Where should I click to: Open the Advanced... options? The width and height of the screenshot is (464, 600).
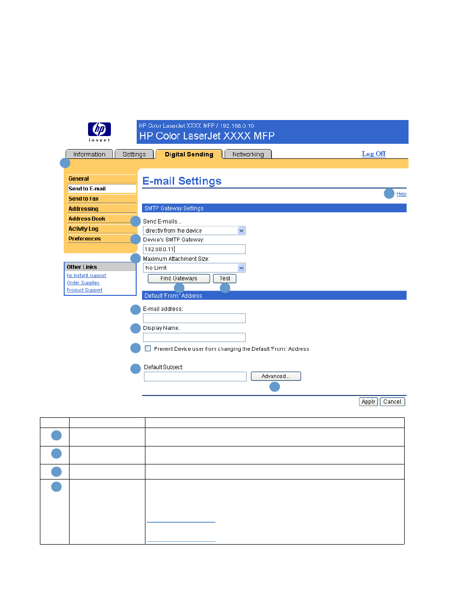(x=276, y=376)
